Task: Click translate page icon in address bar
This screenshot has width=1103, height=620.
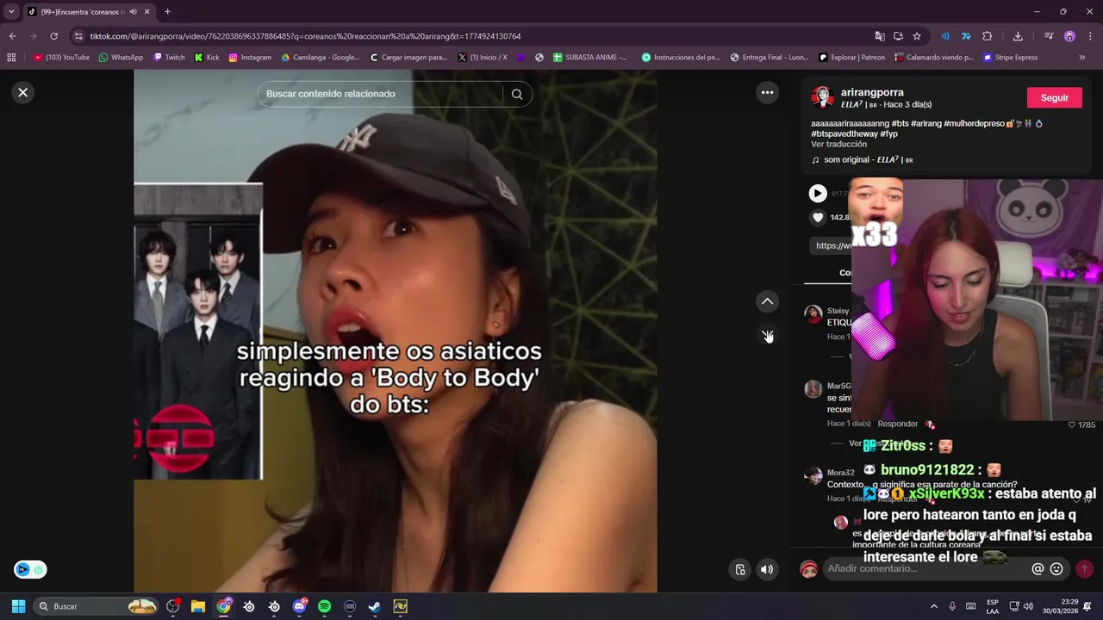Action: click(880, 36)
